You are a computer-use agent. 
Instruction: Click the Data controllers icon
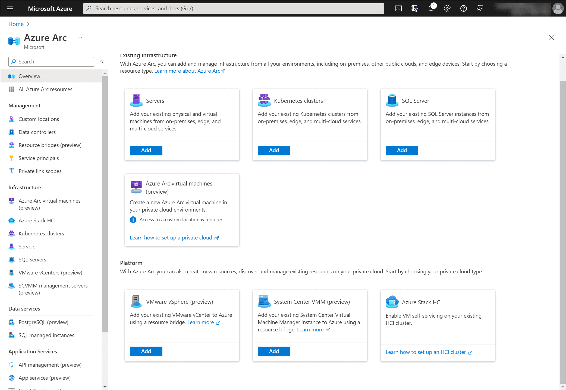click(x=12, y=132)
